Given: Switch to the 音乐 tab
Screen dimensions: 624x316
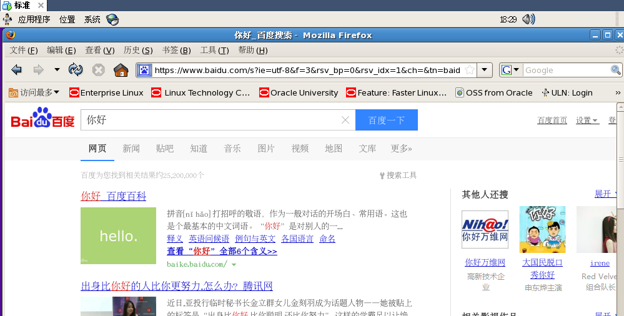Looking at the screenshot, I should tap(232, 149).
